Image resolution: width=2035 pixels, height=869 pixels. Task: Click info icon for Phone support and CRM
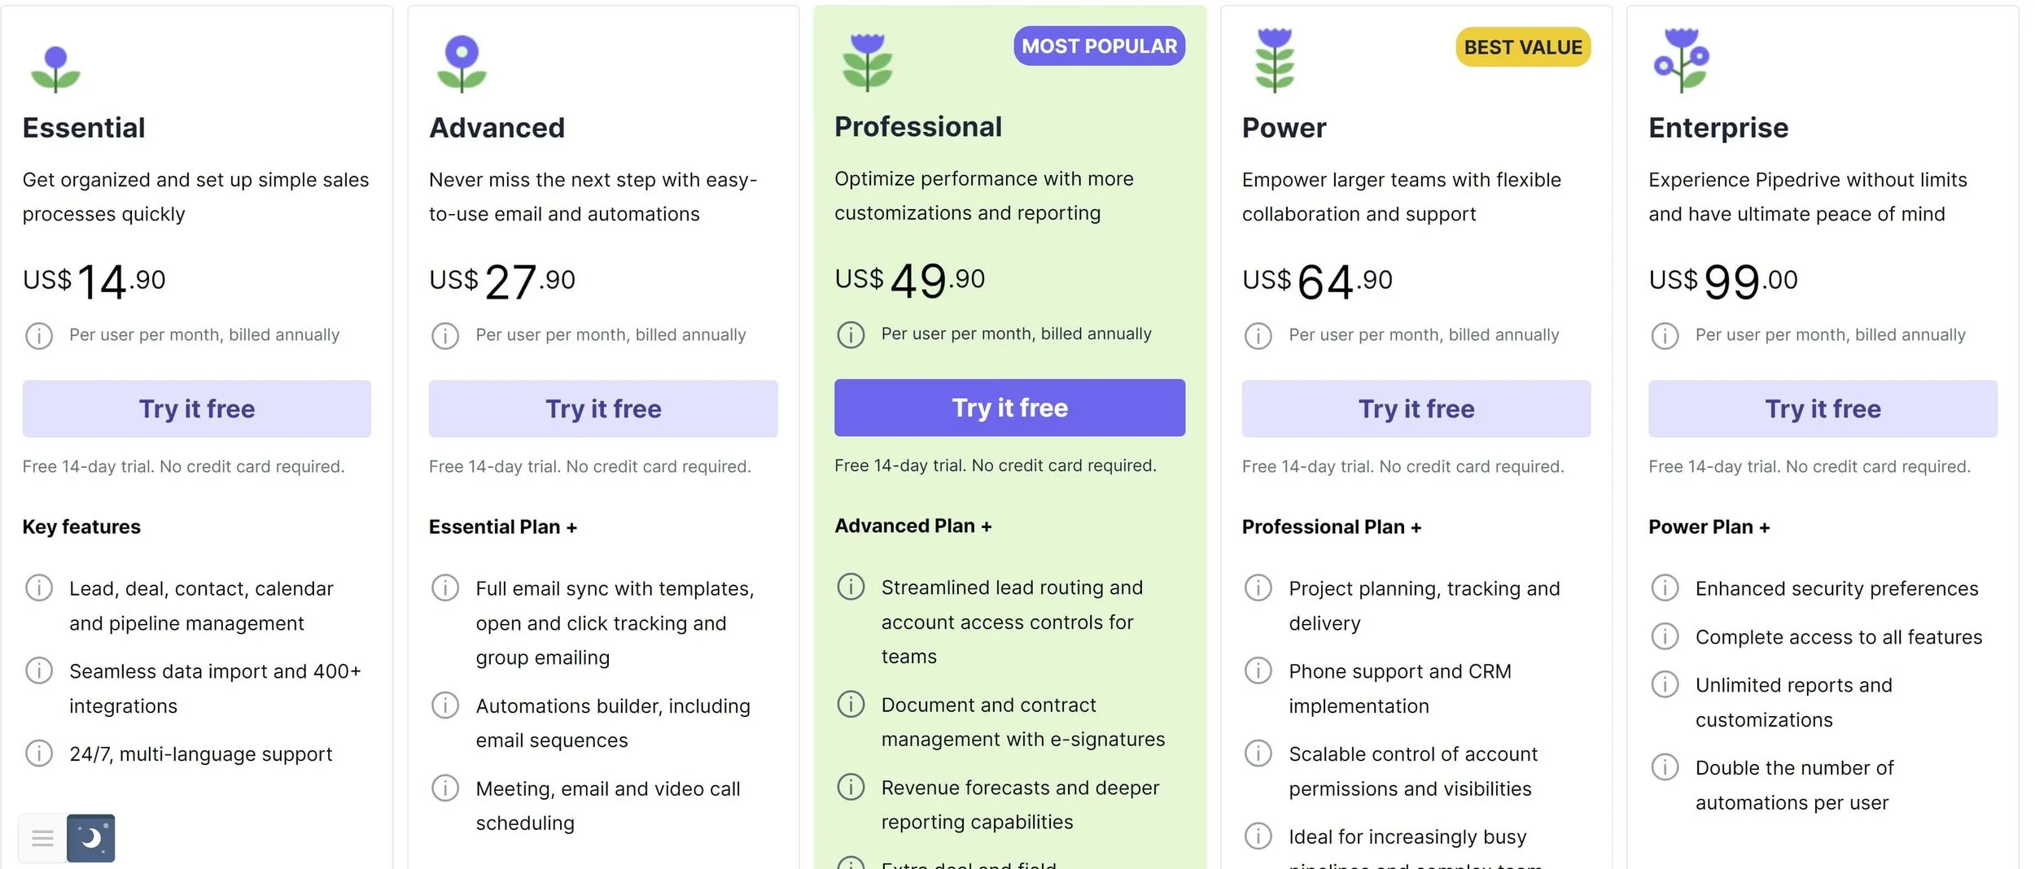1258,670
